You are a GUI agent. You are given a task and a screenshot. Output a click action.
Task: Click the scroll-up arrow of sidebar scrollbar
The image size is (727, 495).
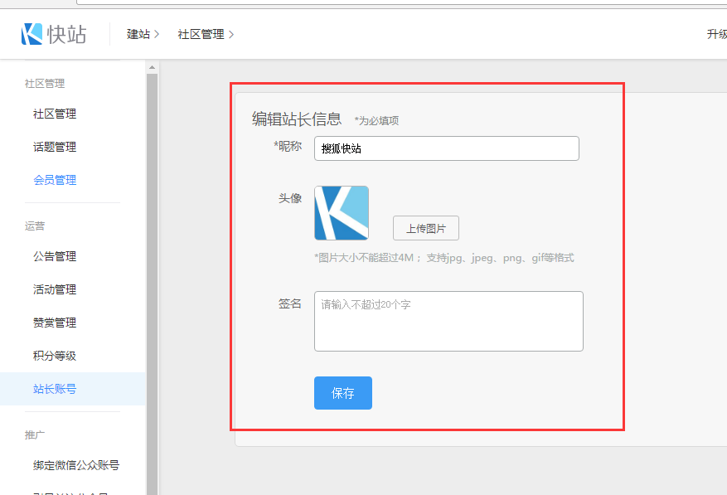tap(152, 66)
